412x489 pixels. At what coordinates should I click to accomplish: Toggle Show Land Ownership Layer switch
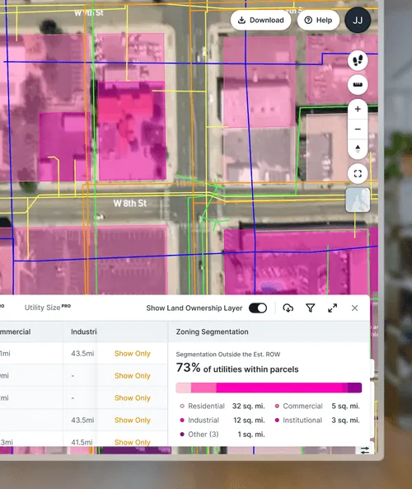[x=258, y=308]
